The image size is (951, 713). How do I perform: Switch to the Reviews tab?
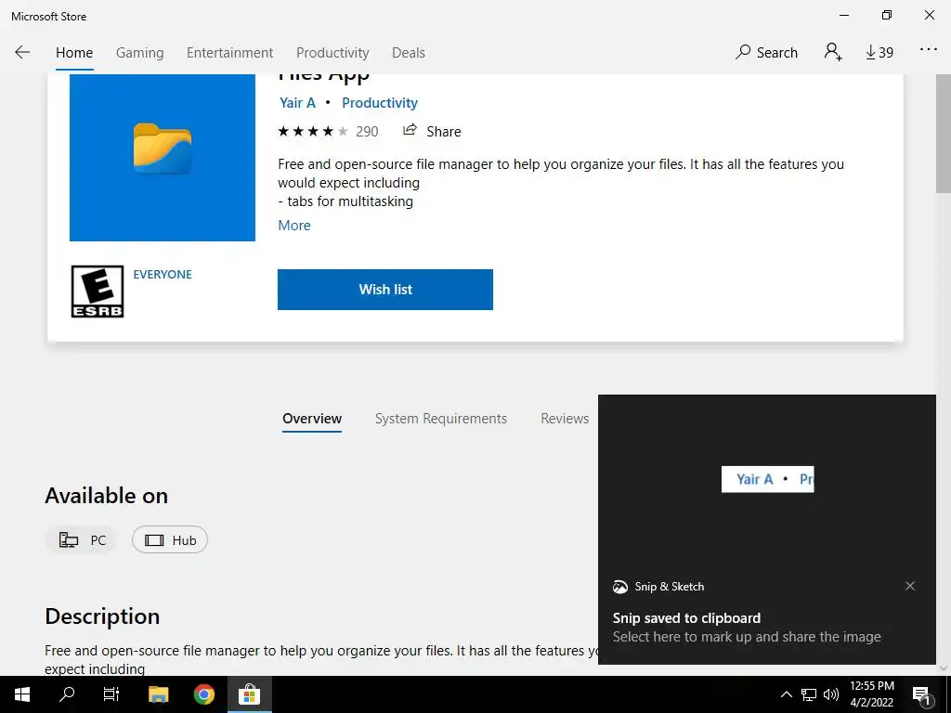coord(565,419)
